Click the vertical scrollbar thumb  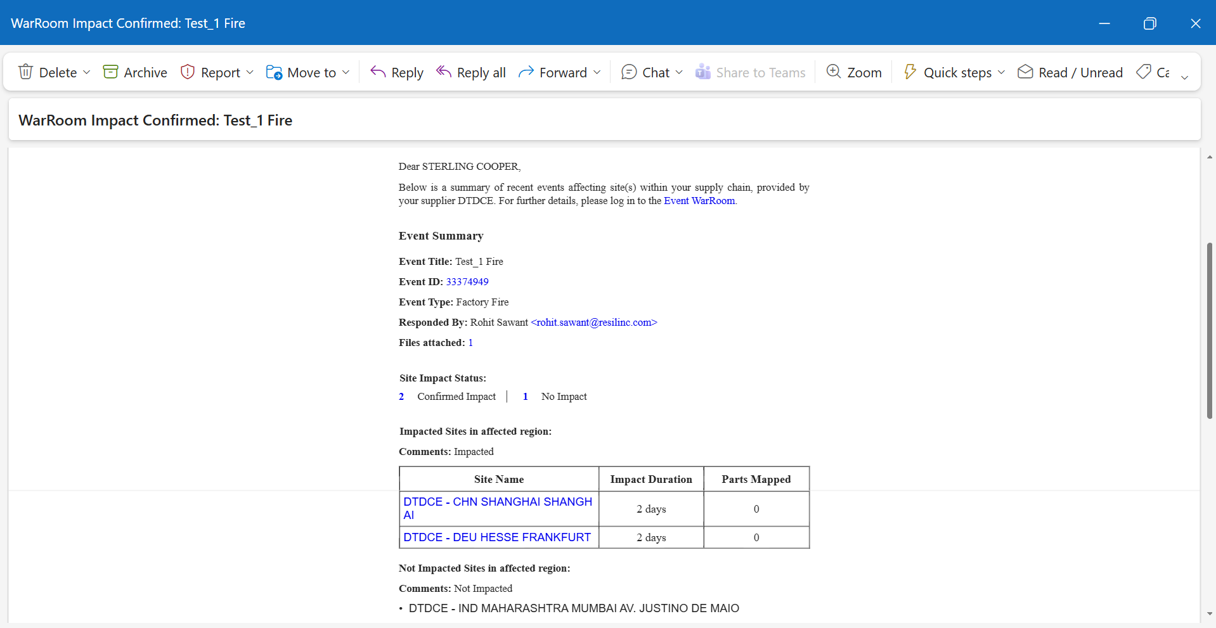(x=1210, y=330)
